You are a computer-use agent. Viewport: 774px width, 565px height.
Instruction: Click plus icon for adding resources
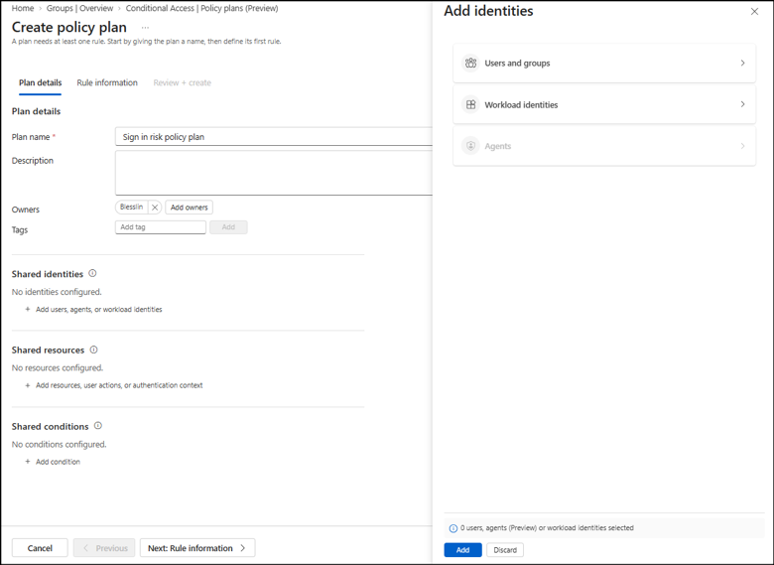(28, 385)
